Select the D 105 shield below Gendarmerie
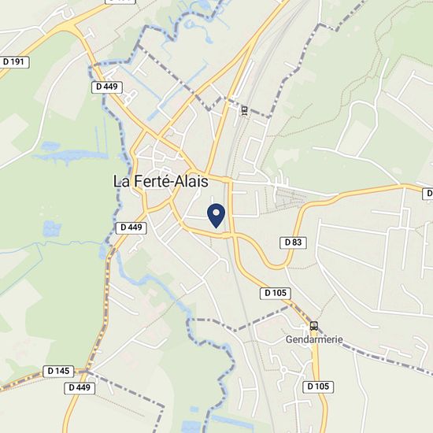The image size is (433, 433). click(x=318, y=387)
